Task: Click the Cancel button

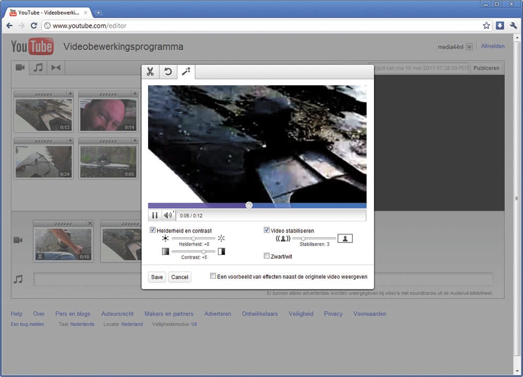Action: point(179,277)
